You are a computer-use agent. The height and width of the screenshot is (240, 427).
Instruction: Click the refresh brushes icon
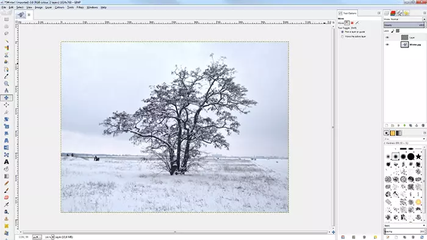click(422, 238)
